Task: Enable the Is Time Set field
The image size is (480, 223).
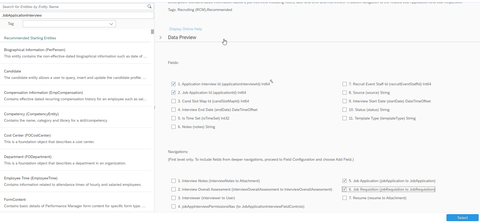Action: (173, 118)
